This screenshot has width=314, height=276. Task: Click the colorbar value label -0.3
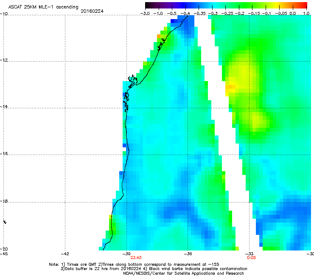[213, 14]
